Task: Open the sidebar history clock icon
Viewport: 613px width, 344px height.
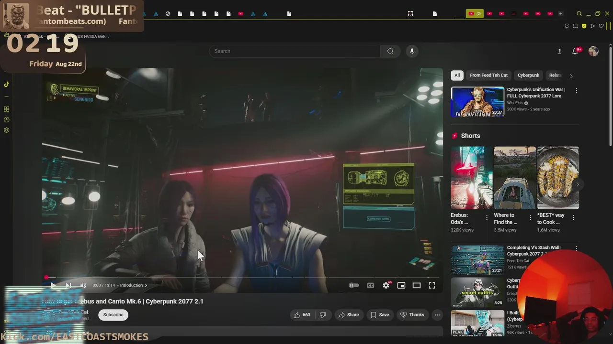Action: point(6,119)
